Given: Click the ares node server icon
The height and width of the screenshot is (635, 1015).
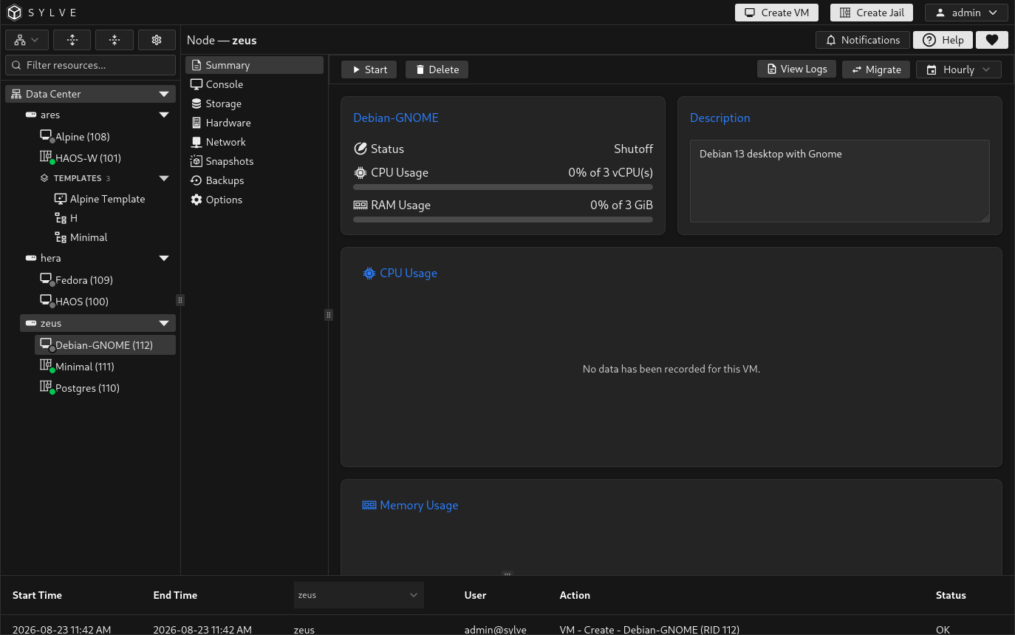Looking at the screenshot, I should point(31,115).
